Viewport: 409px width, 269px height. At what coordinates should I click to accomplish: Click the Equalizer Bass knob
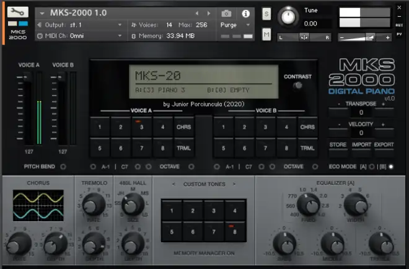click(x=284, y=244)
